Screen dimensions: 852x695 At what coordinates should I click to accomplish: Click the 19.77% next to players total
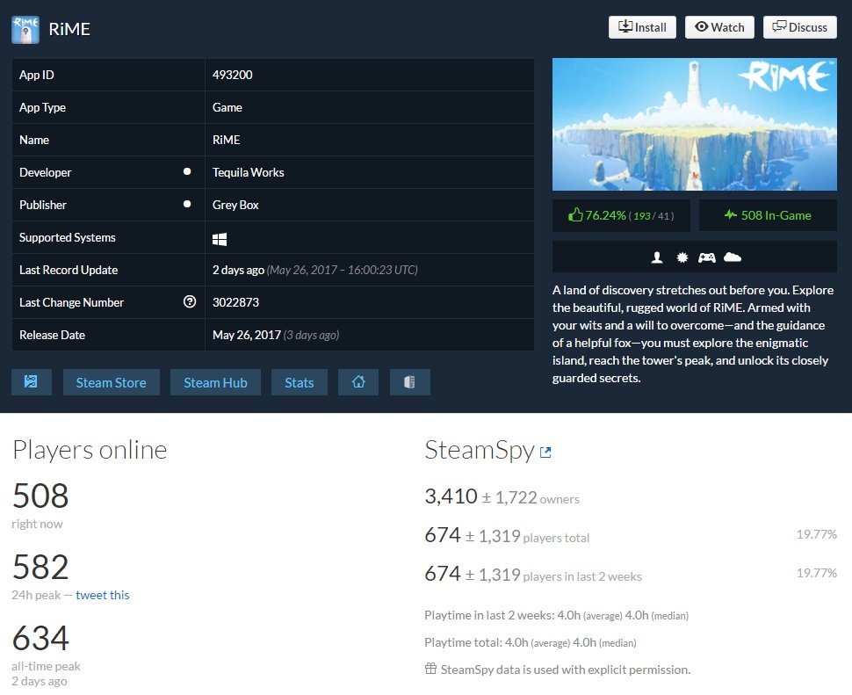pyautogui.click(x=817, y=534)
